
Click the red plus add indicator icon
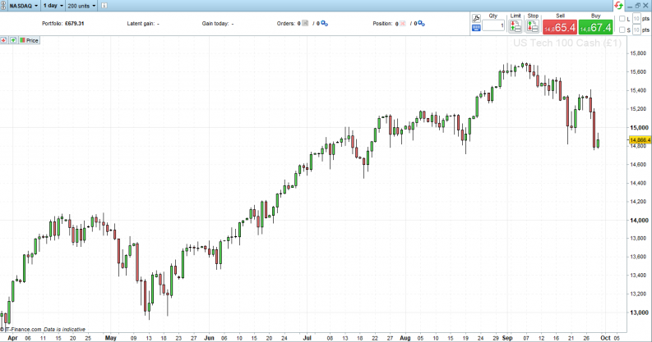tap(4, 40)
